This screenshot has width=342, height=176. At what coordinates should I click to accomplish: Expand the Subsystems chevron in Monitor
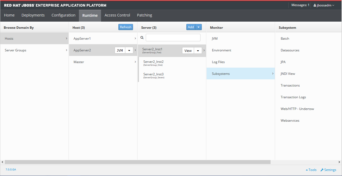pos(273,73)
